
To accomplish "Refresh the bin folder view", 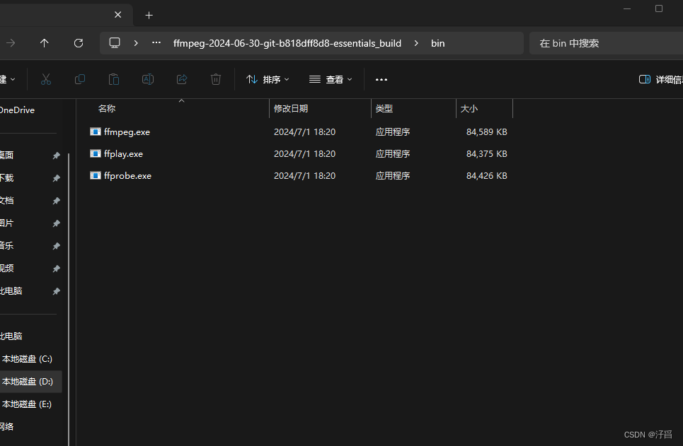I will point(79,43).
